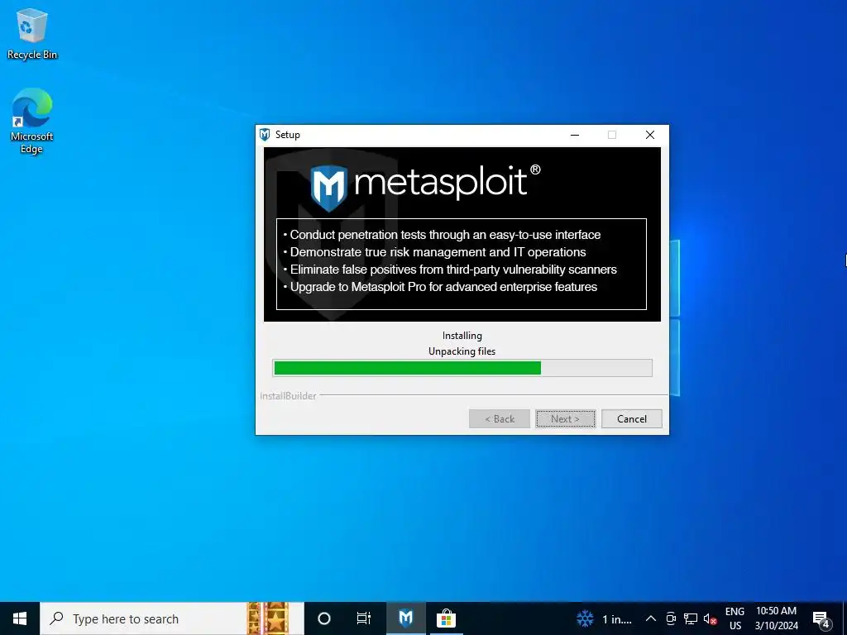The image size is (847, 635).
Task: Launch the Microsoft Edge desktop shortcut
Action: (32, 121)
